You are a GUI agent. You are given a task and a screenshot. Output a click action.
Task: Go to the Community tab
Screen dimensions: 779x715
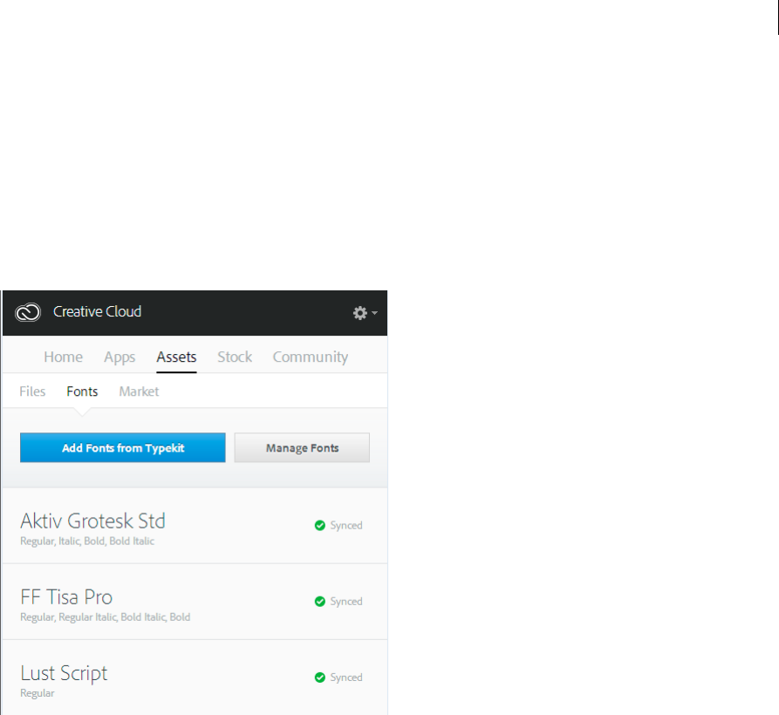pos(310,357)
